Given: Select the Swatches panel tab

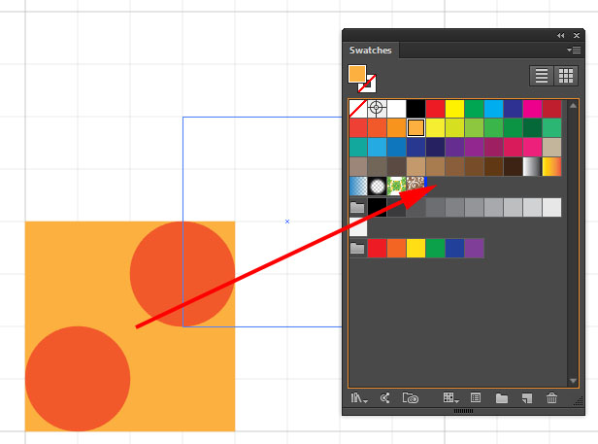Looking at the screenshot, I should (371, 50).
